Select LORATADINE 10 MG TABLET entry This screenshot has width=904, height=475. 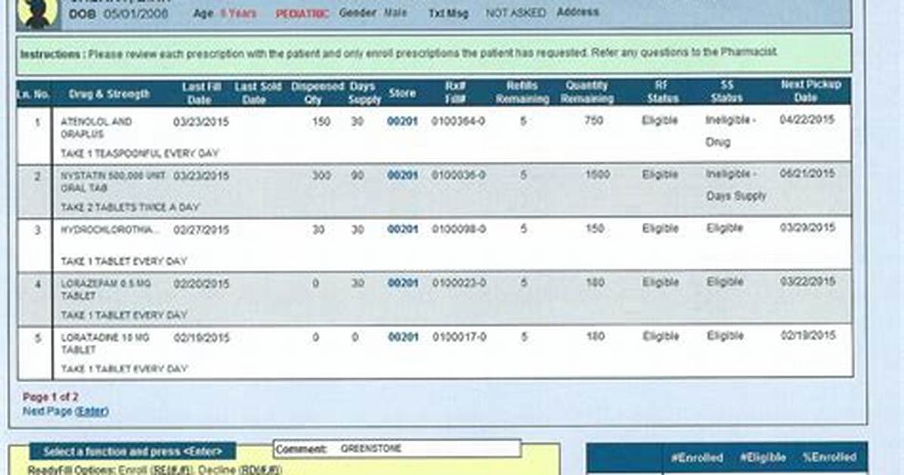(x=104, y=343)
